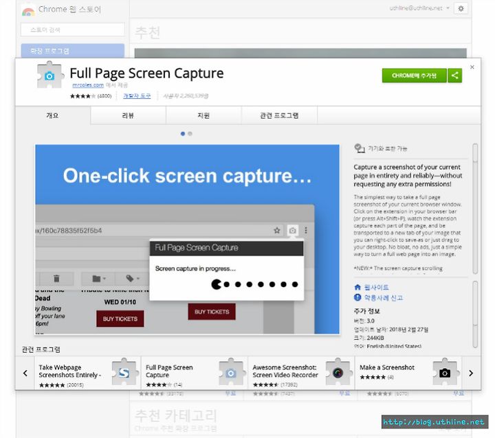Open the account email dropdown

click(419, 8)
